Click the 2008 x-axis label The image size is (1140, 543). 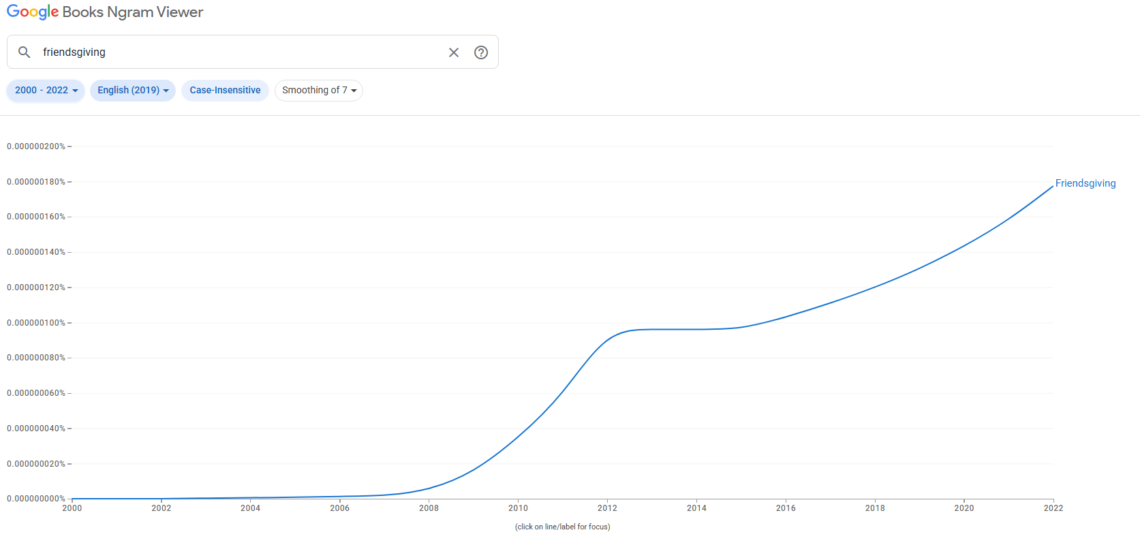[429, 508]
